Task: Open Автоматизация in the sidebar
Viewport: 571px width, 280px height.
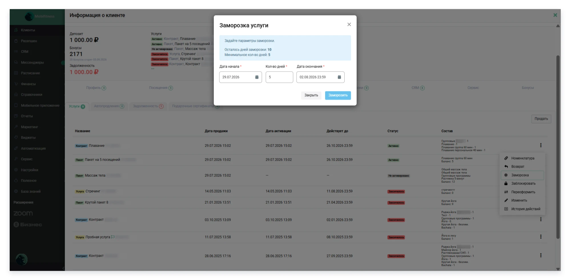Action: pyautogui.click(x=37, y=149)
